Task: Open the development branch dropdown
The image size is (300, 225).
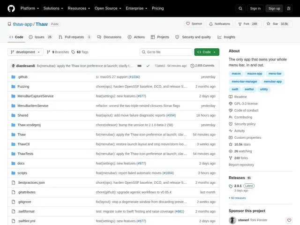Action: pyautogui.click(x=25, y=52)
